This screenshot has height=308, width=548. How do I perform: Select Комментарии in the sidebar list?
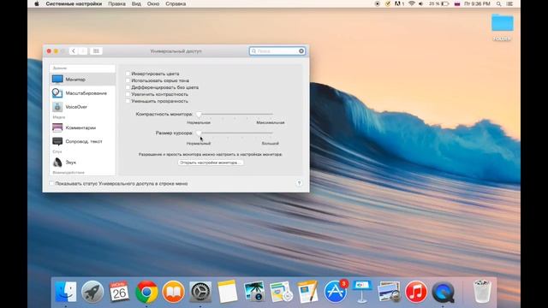pyautogui.click(x=82, y=127)
